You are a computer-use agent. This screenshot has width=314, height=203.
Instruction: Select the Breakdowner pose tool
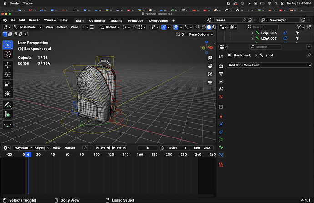tap(8, 126)
